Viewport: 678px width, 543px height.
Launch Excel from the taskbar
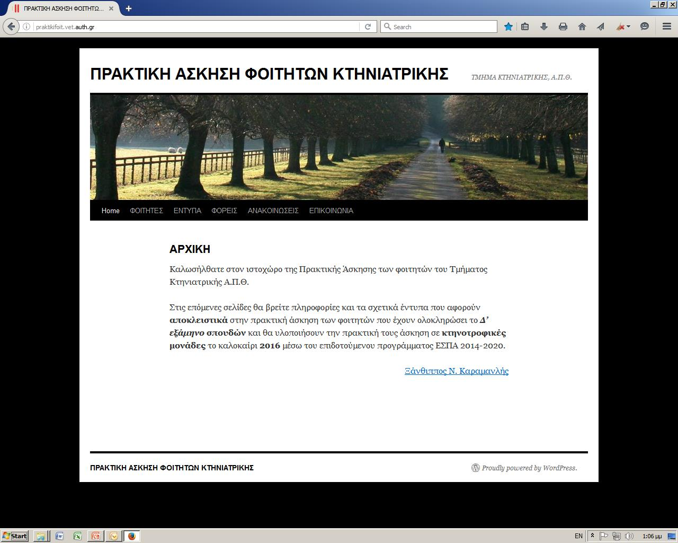pos(77,536)
